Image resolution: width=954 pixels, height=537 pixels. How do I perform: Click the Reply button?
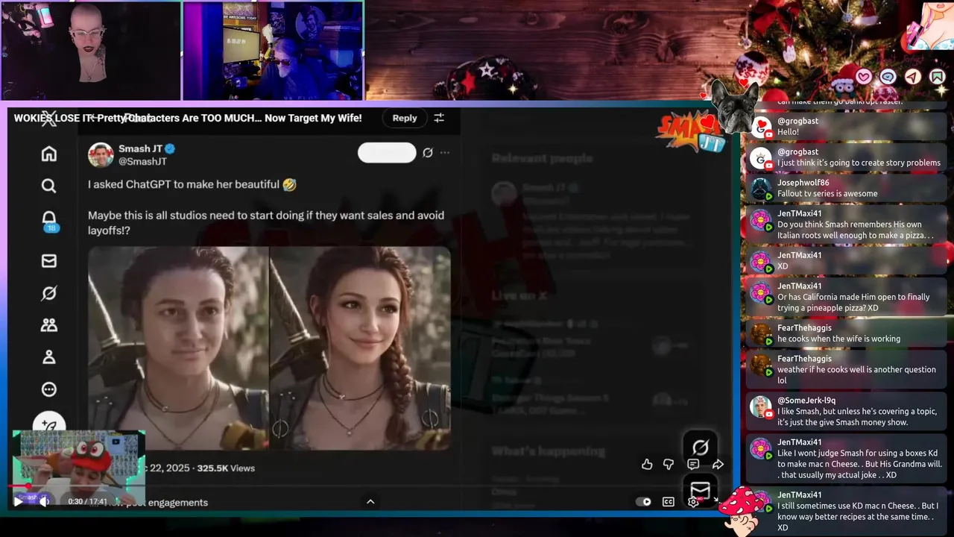point(405,118)
